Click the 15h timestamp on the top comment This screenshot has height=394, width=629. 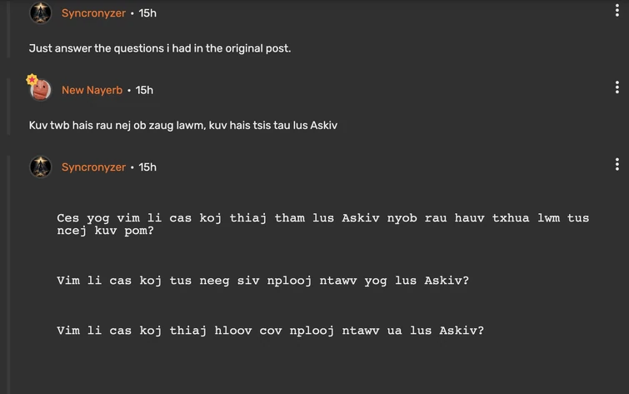point(147,13)
